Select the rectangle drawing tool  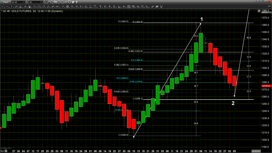click(39, 6)
